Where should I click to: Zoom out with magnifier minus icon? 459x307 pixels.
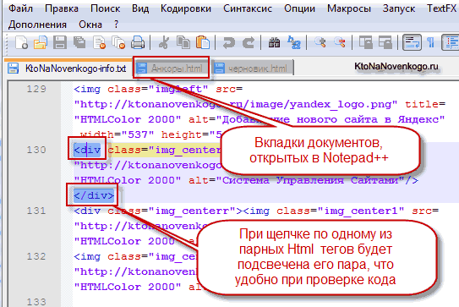[x=340, y=43]
